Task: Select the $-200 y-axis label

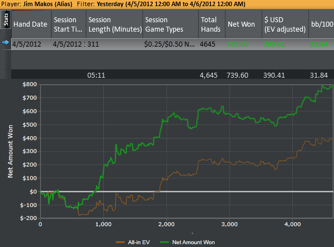Action: [28, 218]
